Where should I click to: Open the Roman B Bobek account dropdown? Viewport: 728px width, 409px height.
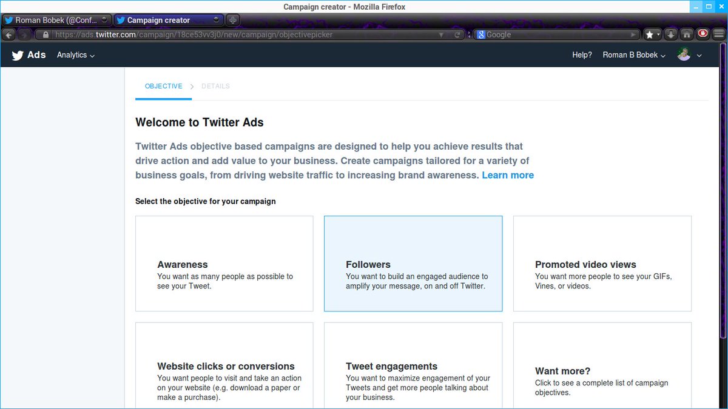pyautogui.click(x=633, y=55)
